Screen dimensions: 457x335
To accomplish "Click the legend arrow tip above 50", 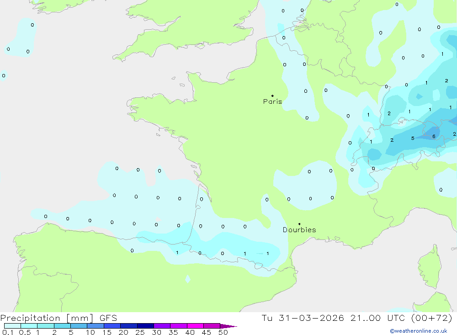I will tap(229, 326).
